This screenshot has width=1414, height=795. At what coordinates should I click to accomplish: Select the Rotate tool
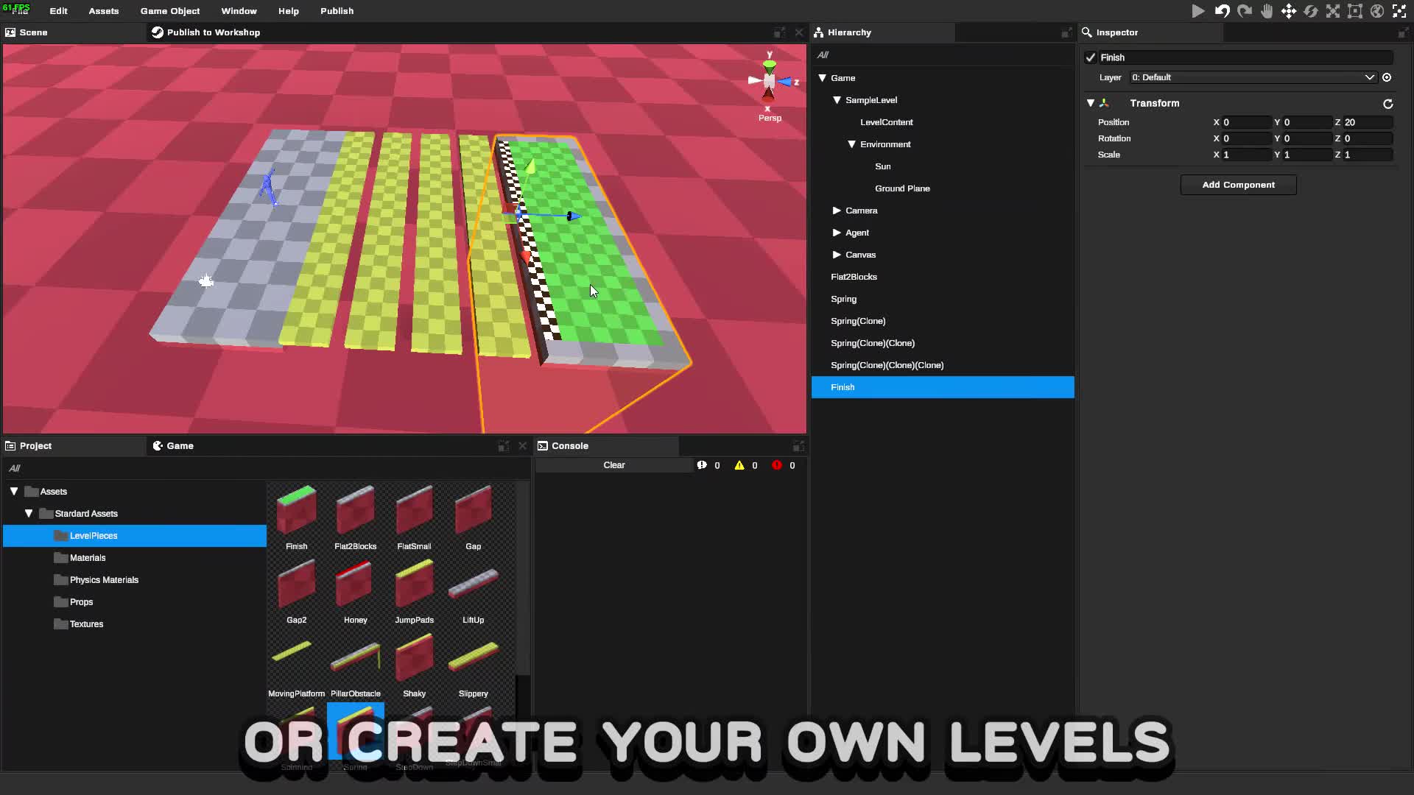[x=1311, y=11]
